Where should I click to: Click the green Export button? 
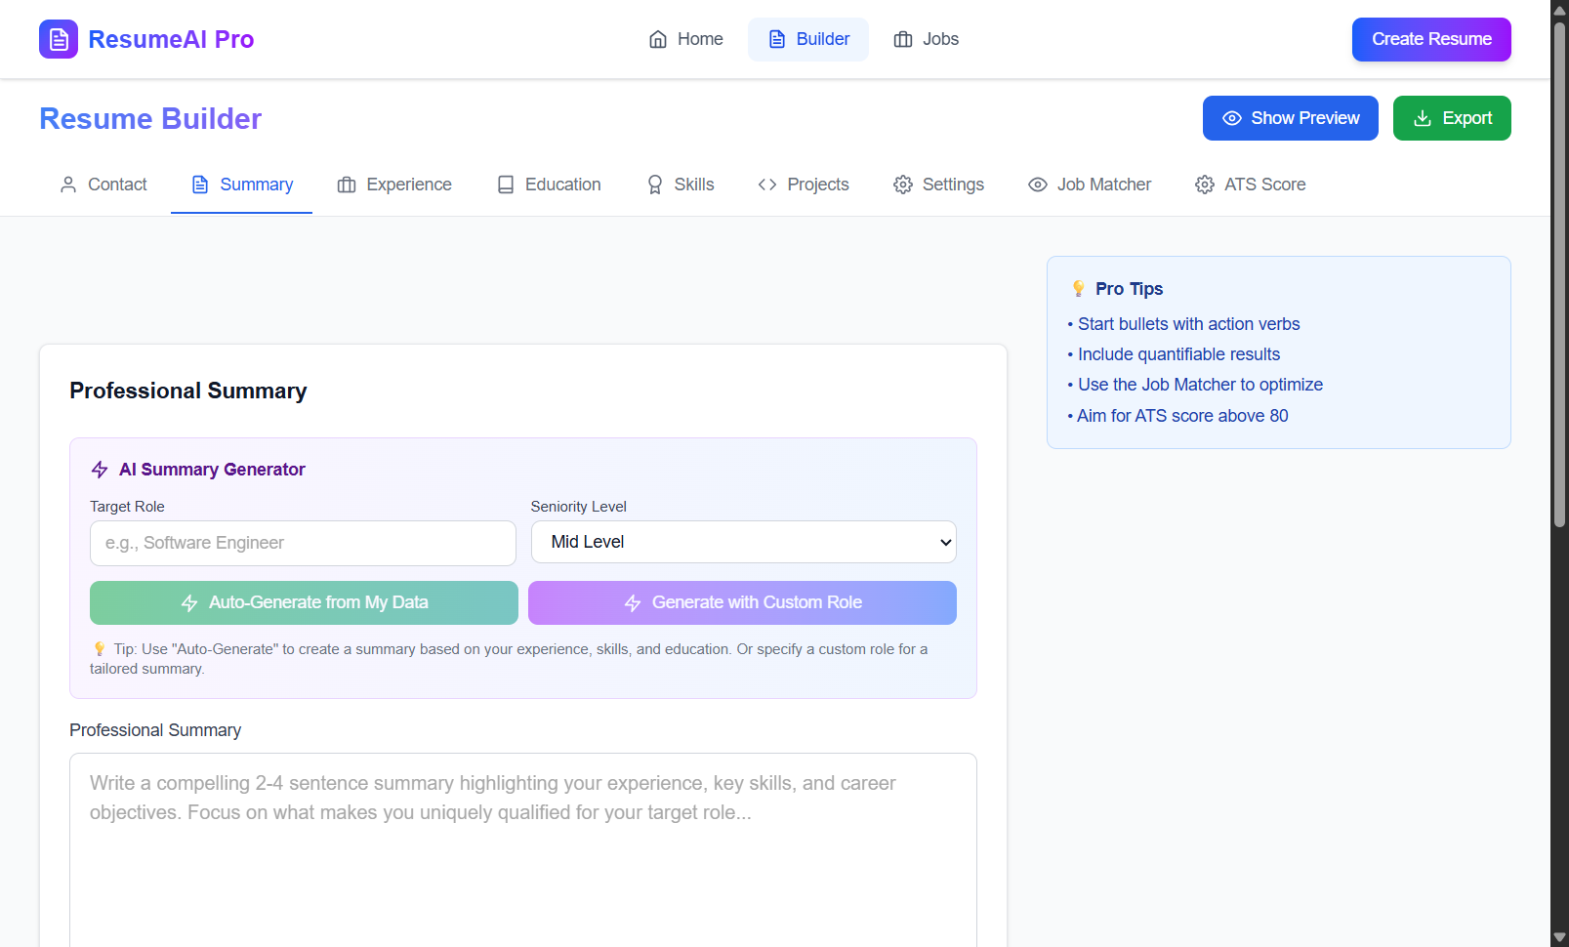click(x=1452, y=118)
